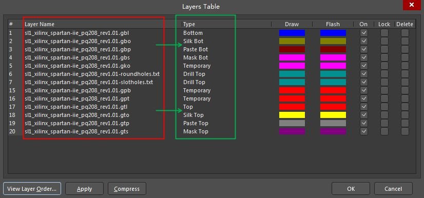Click row number 20
This screenshot has height=198, width=424.
click(12, 131)
